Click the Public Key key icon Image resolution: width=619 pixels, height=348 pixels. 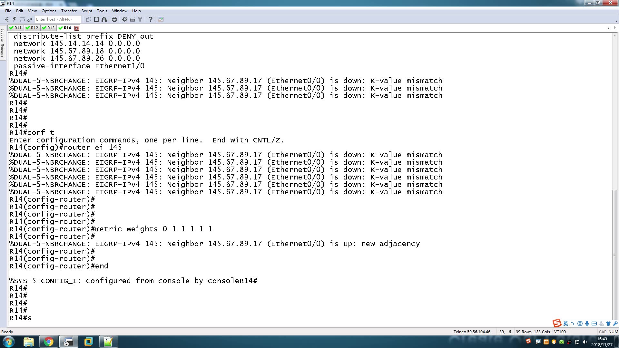pos(140,19)
